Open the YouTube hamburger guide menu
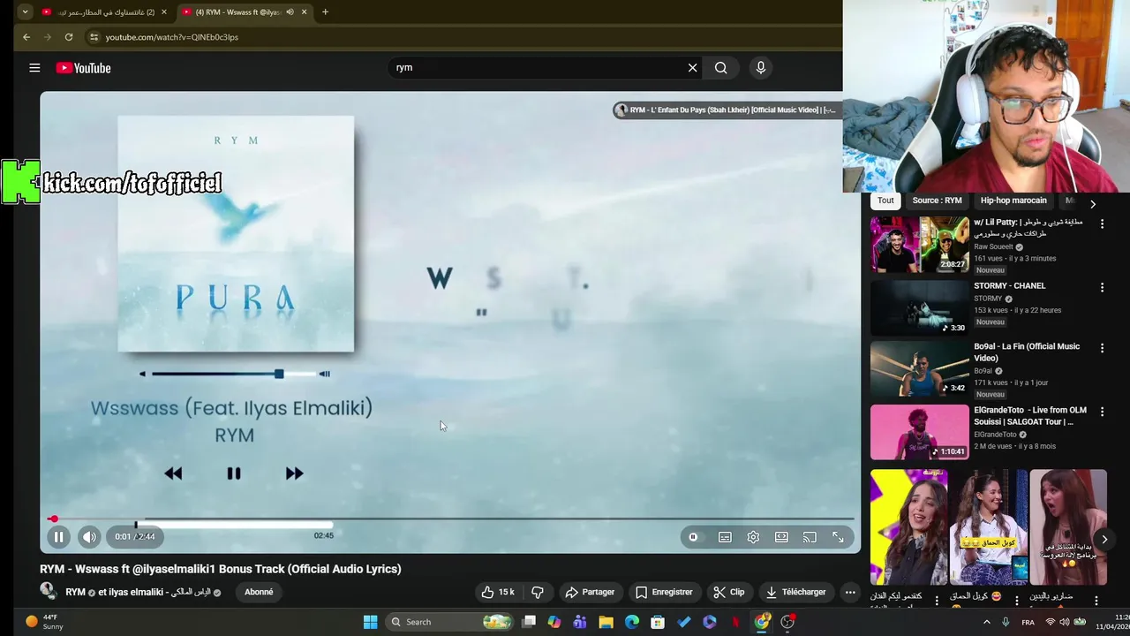This screenshot has height=636, width=1130. 34,68
